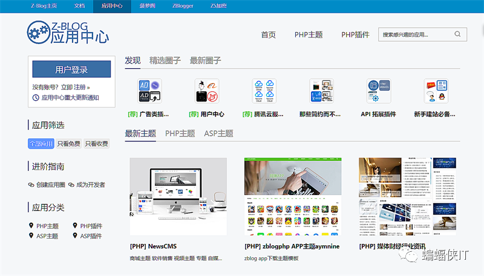Go to 首页 in main navigation
Screen dimensions: 484x276
[268, 34]
